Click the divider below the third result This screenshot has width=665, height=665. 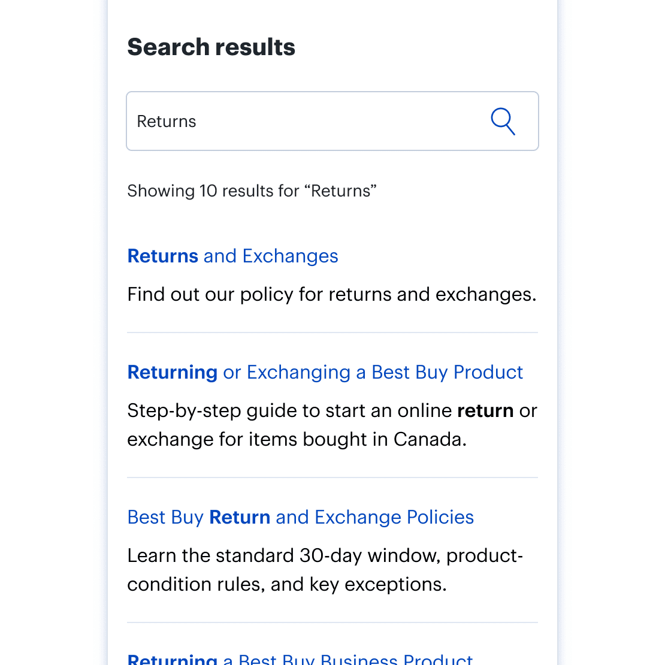point(332,622)
